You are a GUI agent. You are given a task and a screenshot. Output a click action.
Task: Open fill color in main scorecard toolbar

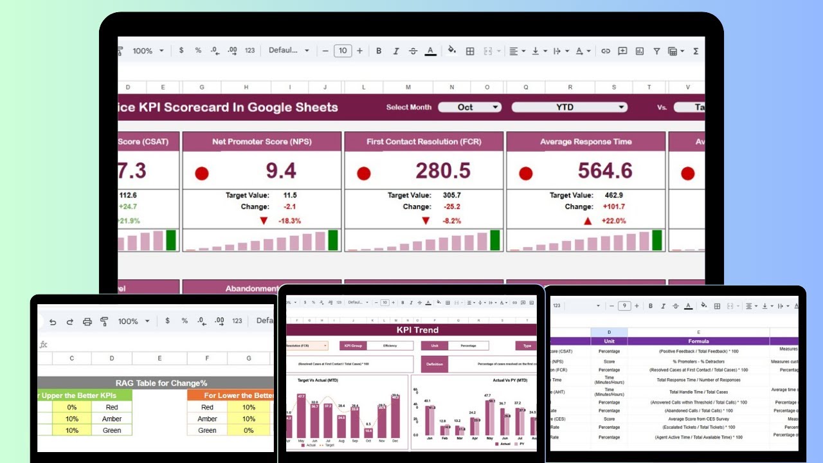tap(452, 51)
